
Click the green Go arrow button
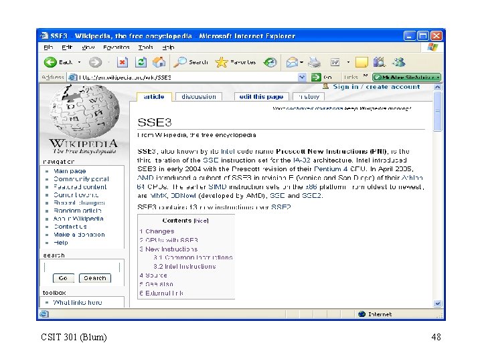(x=316, y=77)
